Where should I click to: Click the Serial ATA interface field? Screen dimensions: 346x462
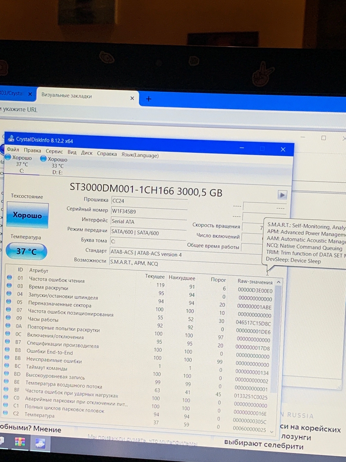[148, 222]
